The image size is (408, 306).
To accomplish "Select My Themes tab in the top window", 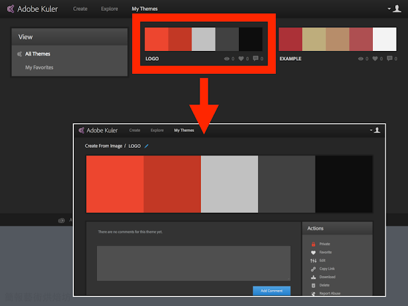I will click(145, 9).
